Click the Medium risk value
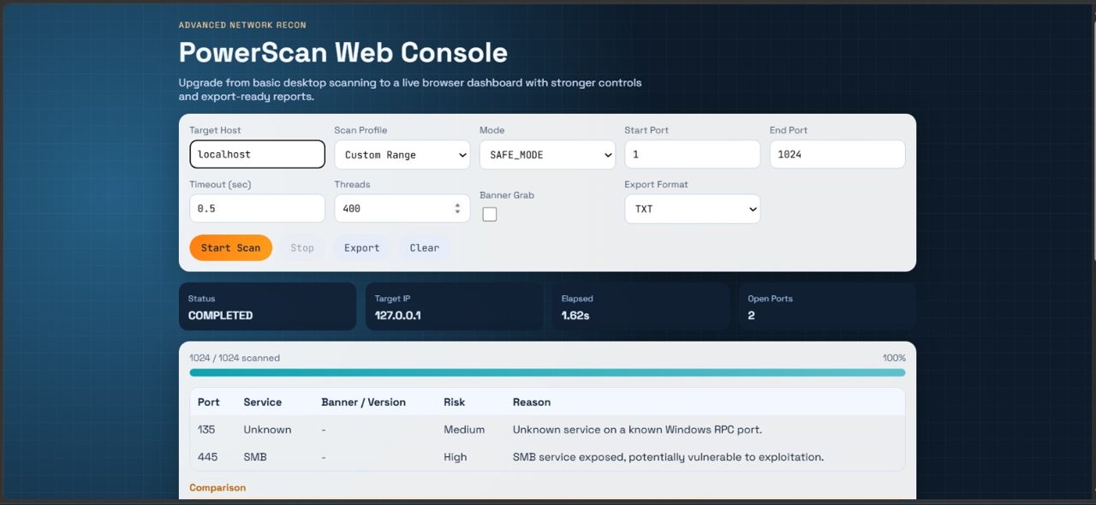The height and width of the screenshot is (505, 1096). point(464,430)
